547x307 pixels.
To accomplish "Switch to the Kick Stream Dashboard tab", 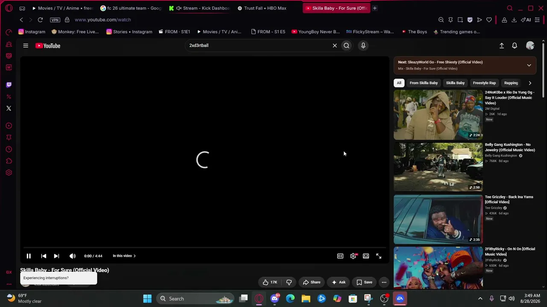I will (200, 8).
